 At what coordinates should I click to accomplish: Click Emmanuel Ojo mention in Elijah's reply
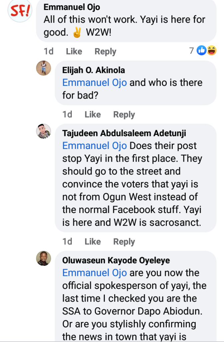point(95,82)
